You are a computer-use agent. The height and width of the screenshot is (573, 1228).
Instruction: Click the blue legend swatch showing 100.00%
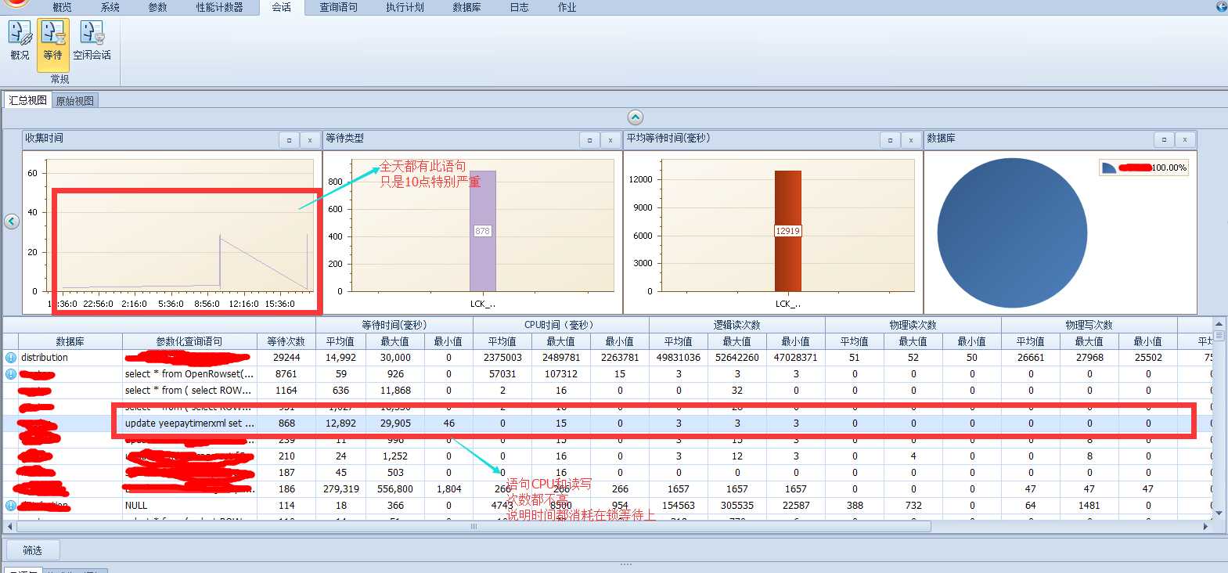point(1108,168)
